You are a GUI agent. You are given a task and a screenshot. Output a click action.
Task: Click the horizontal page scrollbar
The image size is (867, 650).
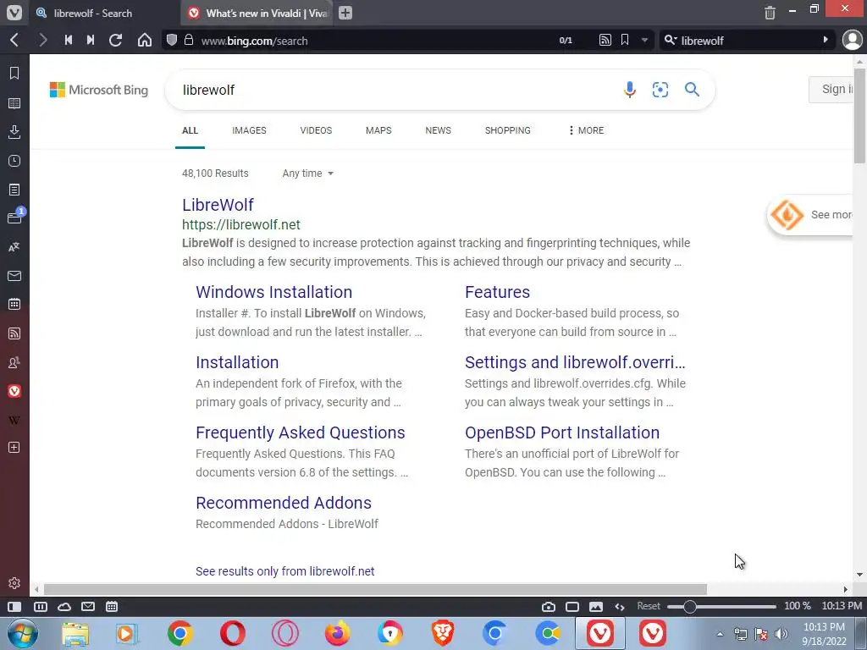pos(375,589)
